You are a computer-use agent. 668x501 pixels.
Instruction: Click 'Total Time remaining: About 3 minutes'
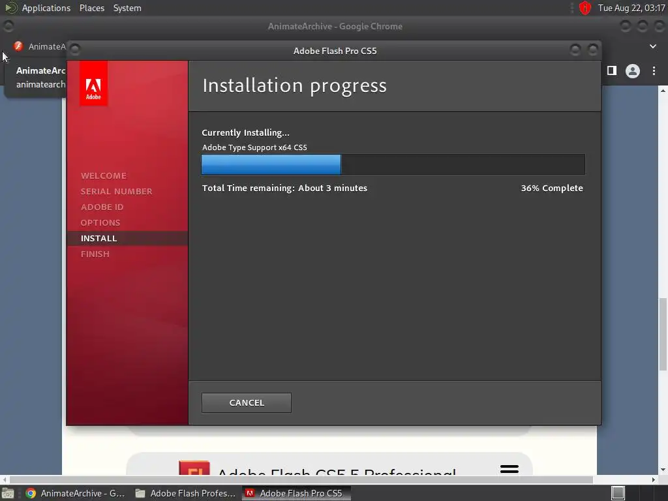pyautogui.click(x=284, y=188)
